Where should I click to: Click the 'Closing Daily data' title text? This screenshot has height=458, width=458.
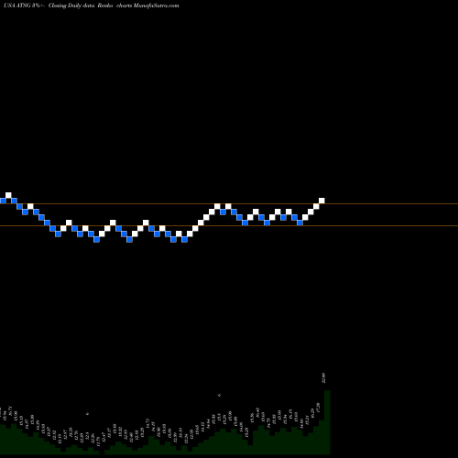(x=71, y=5)
